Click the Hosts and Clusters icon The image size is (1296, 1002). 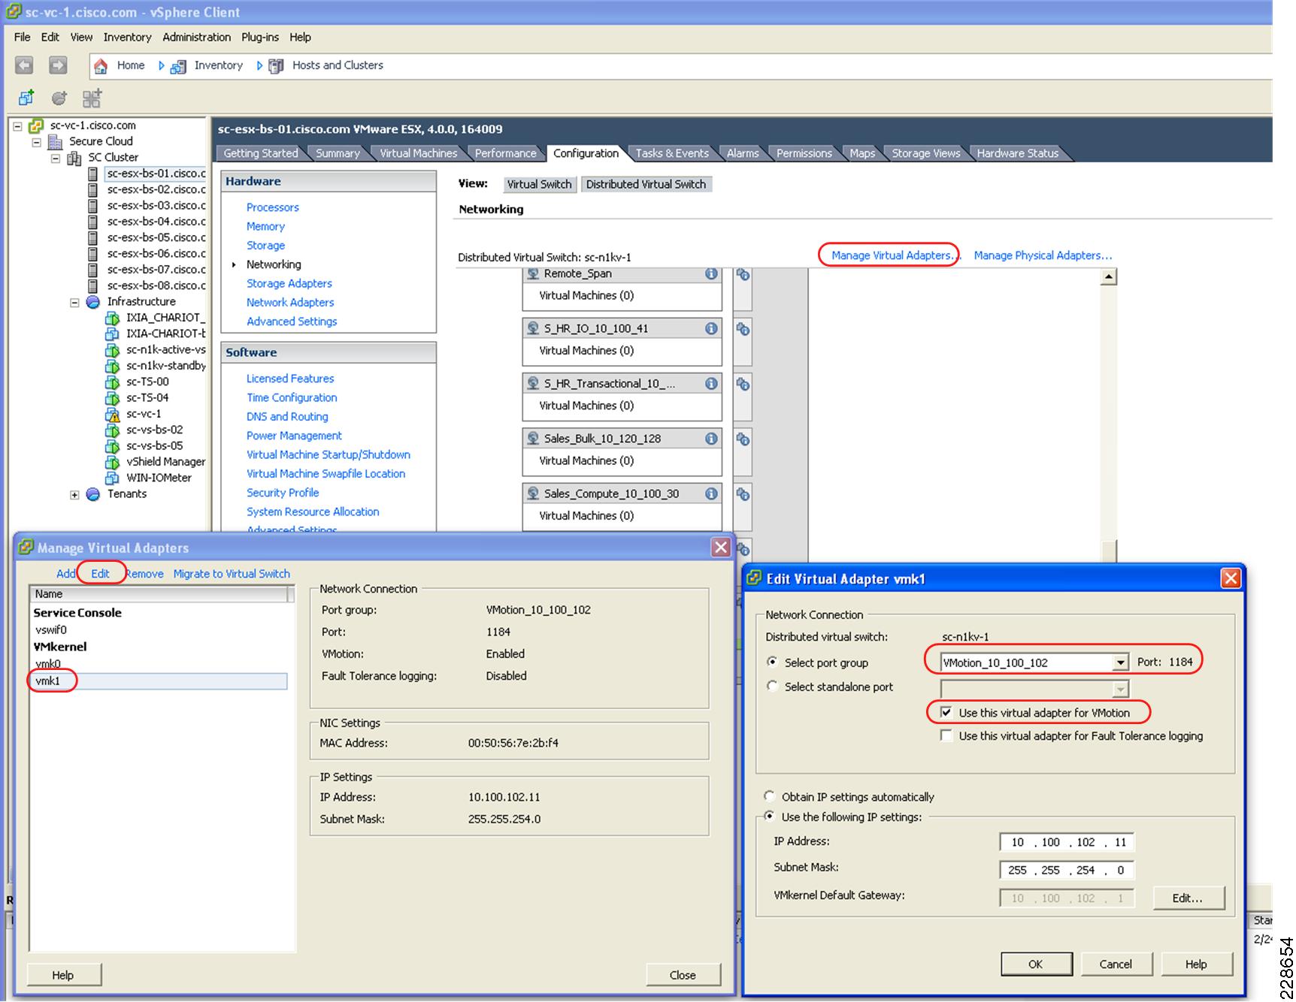276,66
